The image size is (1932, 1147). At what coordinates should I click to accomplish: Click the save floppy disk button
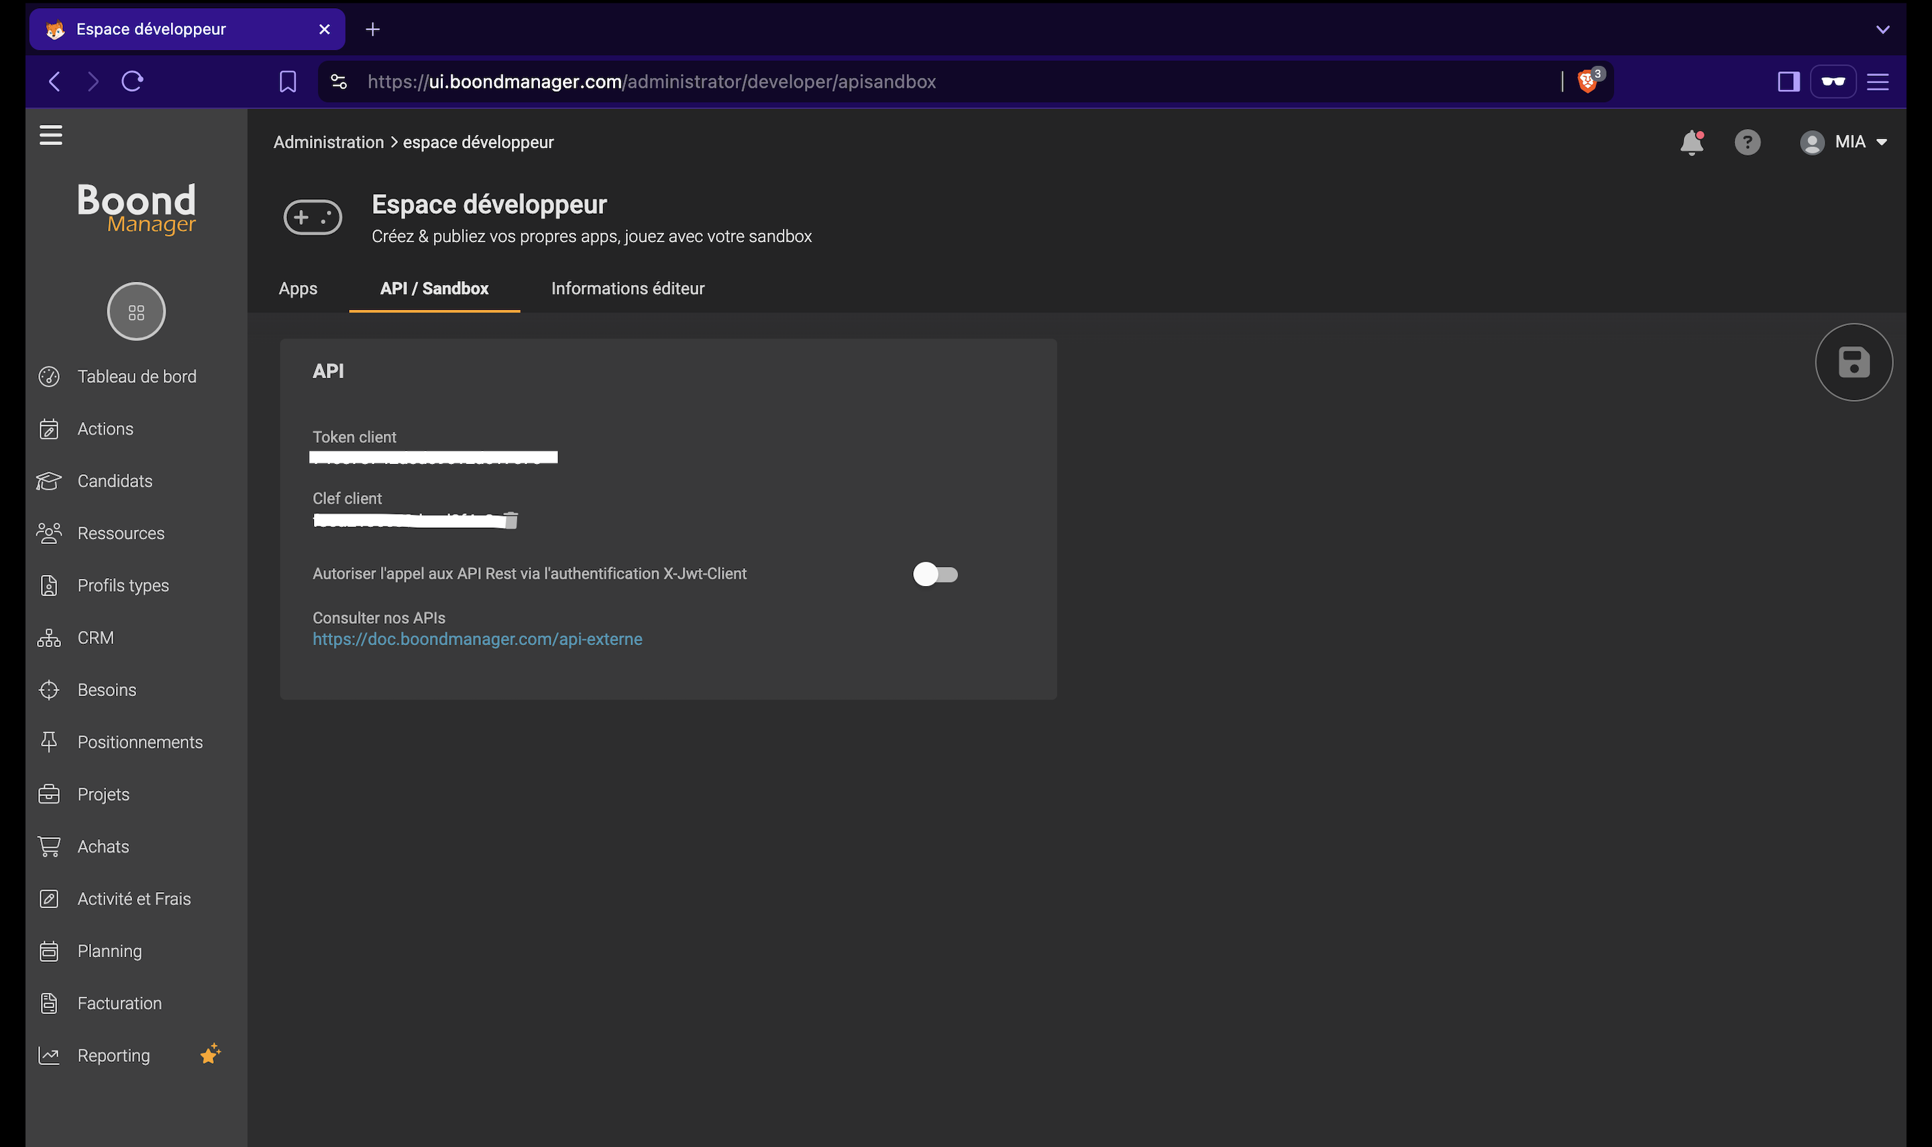(1853, 362)
